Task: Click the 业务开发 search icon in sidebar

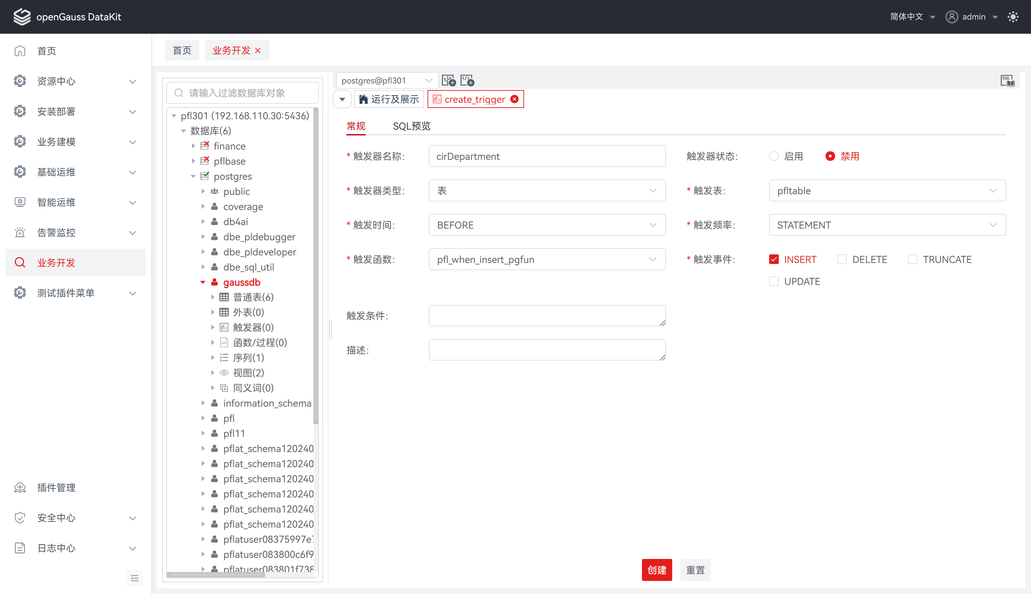Action: (20, 263)
